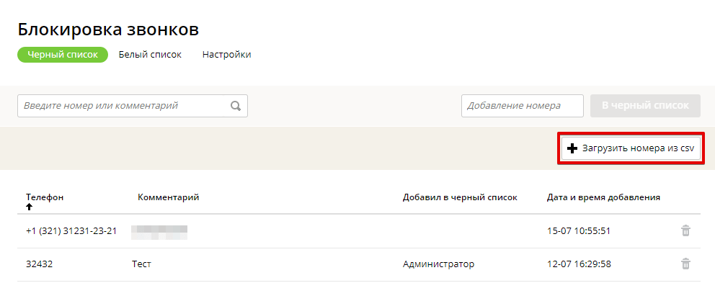Click the В черный список button
This screenshot has height=283, width=715.
point(645,106)
